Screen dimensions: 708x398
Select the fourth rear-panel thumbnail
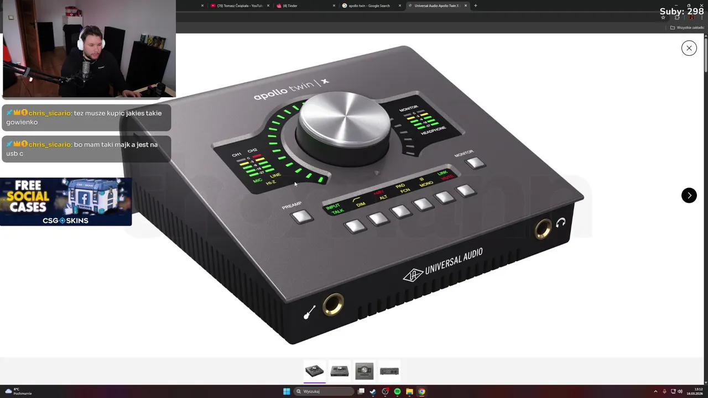coord(389,371)
